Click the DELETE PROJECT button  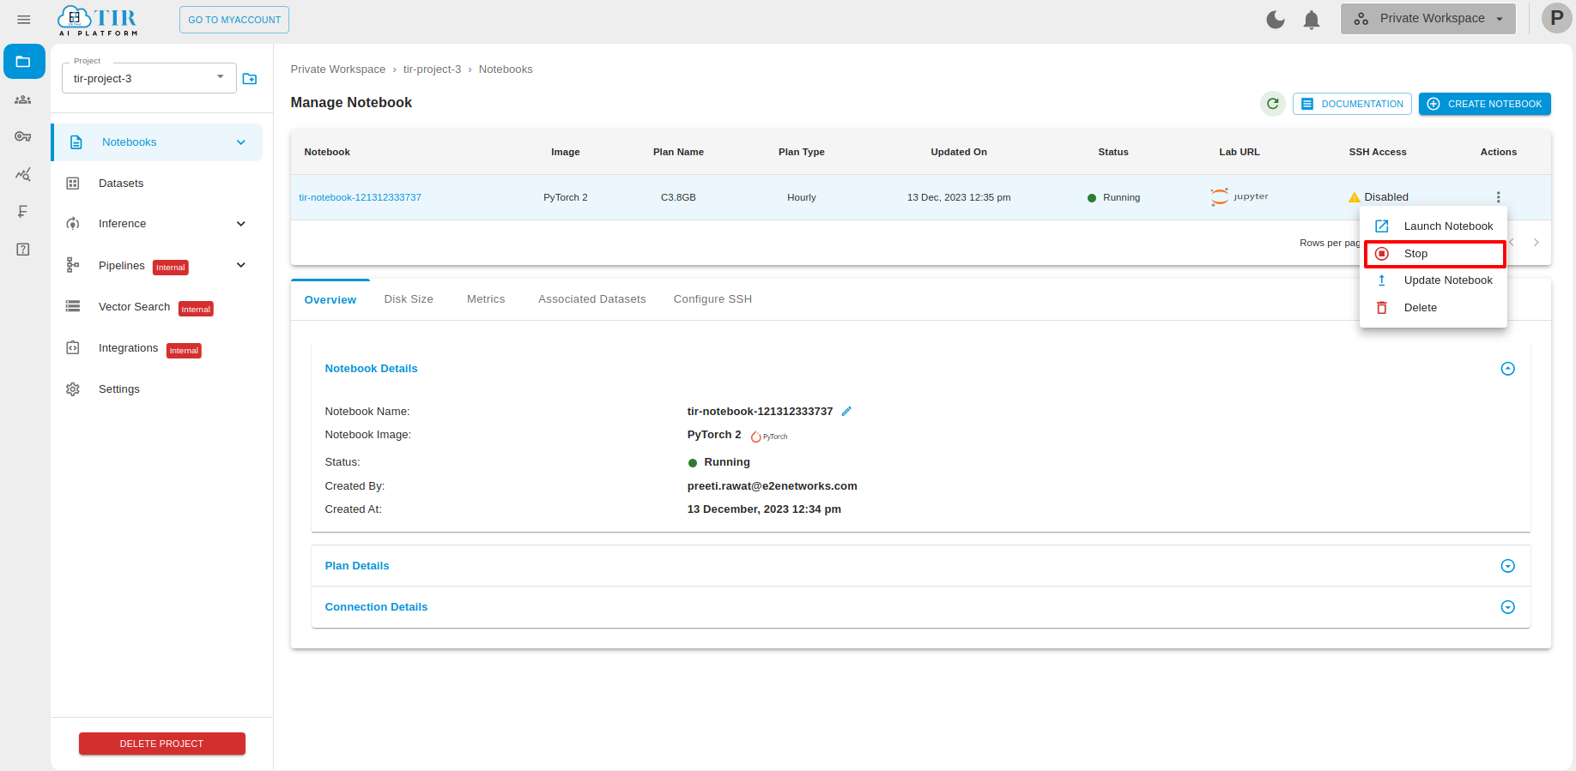coord(162,744)
